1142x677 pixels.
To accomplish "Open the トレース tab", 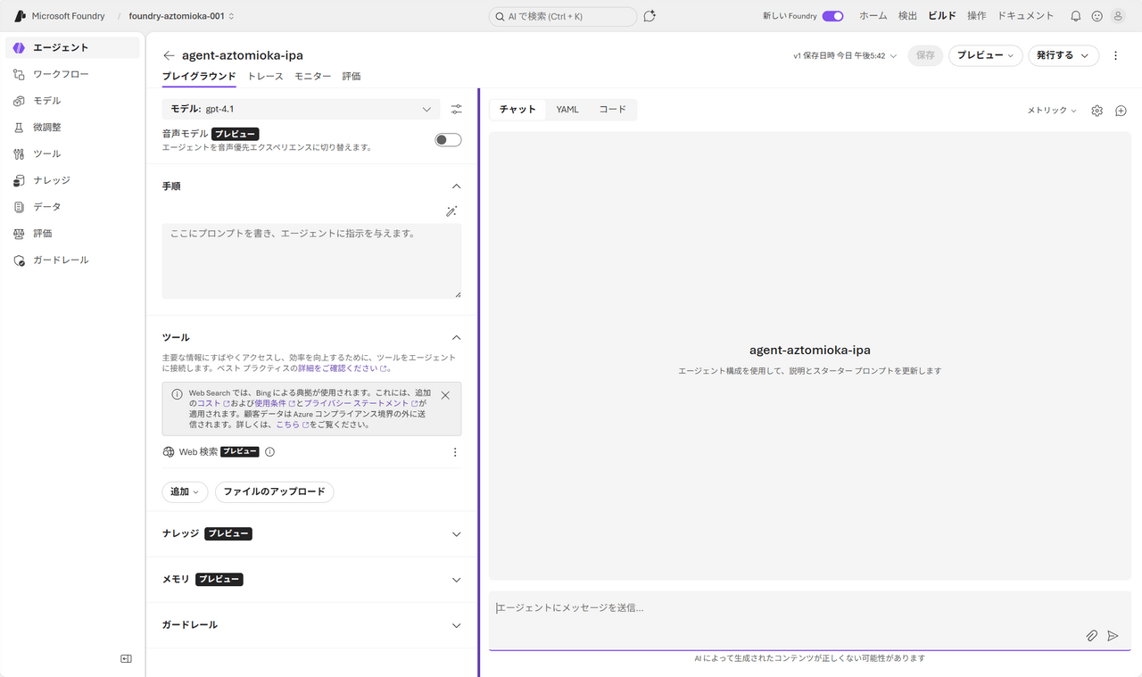I will point(265,77).
